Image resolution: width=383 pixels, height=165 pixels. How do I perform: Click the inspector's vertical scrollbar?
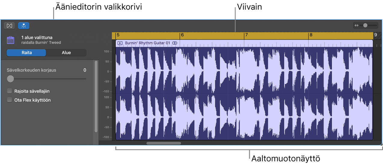[96, 96]
